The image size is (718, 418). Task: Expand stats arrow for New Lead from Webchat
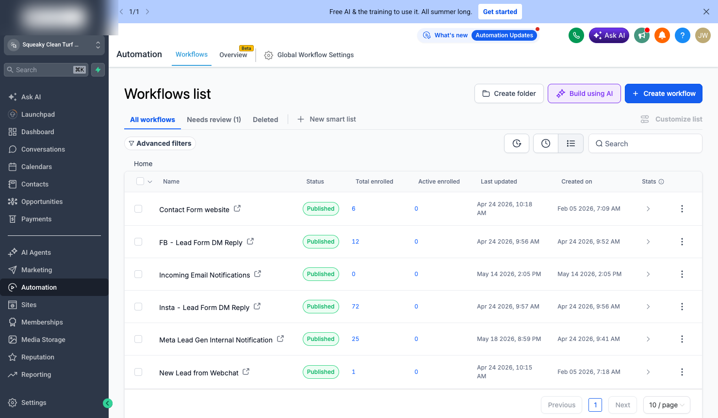click(648, 372)
